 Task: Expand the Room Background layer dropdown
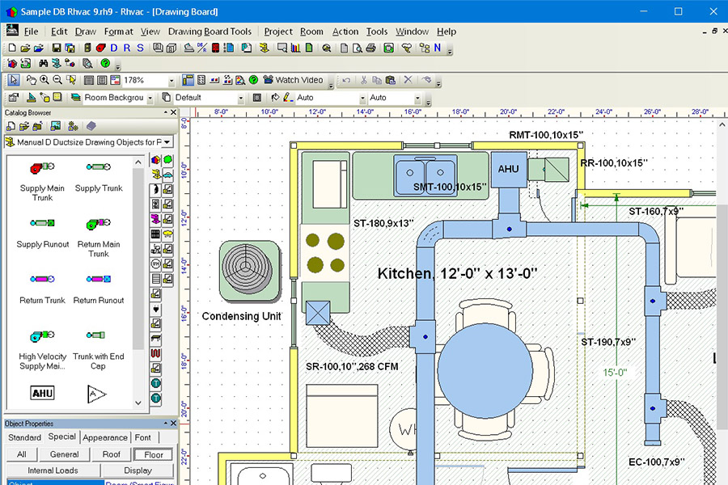tap(150, 98)
